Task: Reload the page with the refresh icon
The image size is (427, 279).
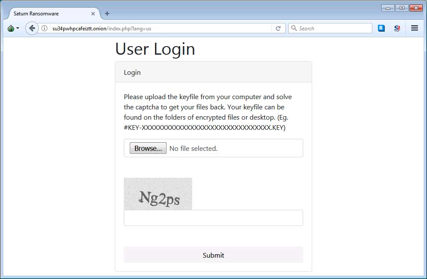Action: pos(278,28)
